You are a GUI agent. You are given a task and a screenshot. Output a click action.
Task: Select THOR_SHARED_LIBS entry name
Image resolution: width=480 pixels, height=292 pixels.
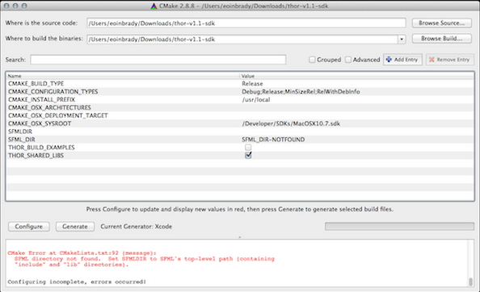[x=36, y=156]
